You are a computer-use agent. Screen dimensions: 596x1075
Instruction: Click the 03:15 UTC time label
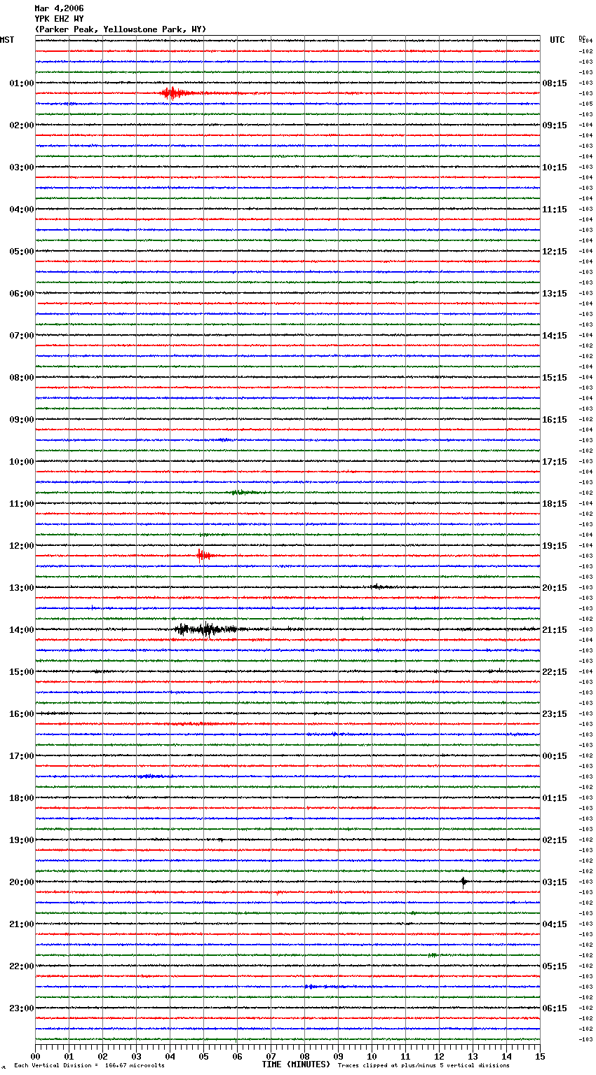click(555, 882)
